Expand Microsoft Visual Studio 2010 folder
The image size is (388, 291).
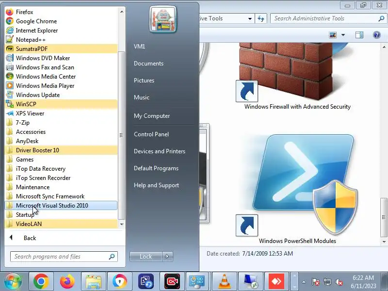pyautogui.click(x=61, y=205)
